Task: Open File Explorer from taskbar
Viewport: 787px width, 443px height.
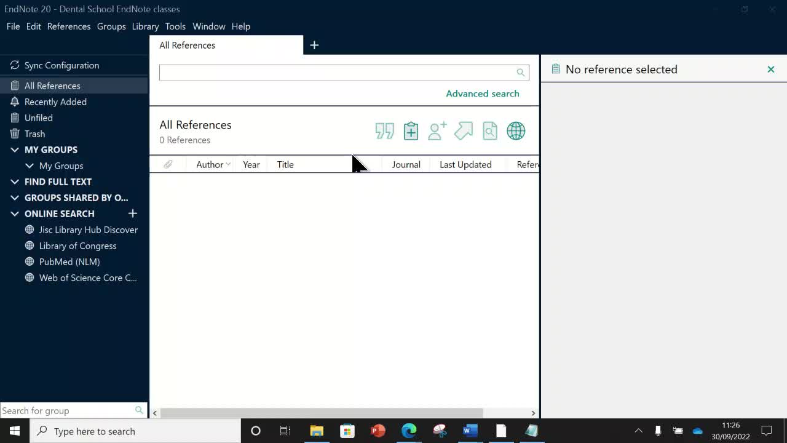Action: [x=317, y=431]
